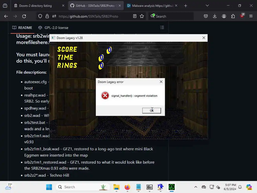Close the GitHub SRB2Proto tab
Image resolution: width=257 pixels, height=193 pixels.
(120, 6)
